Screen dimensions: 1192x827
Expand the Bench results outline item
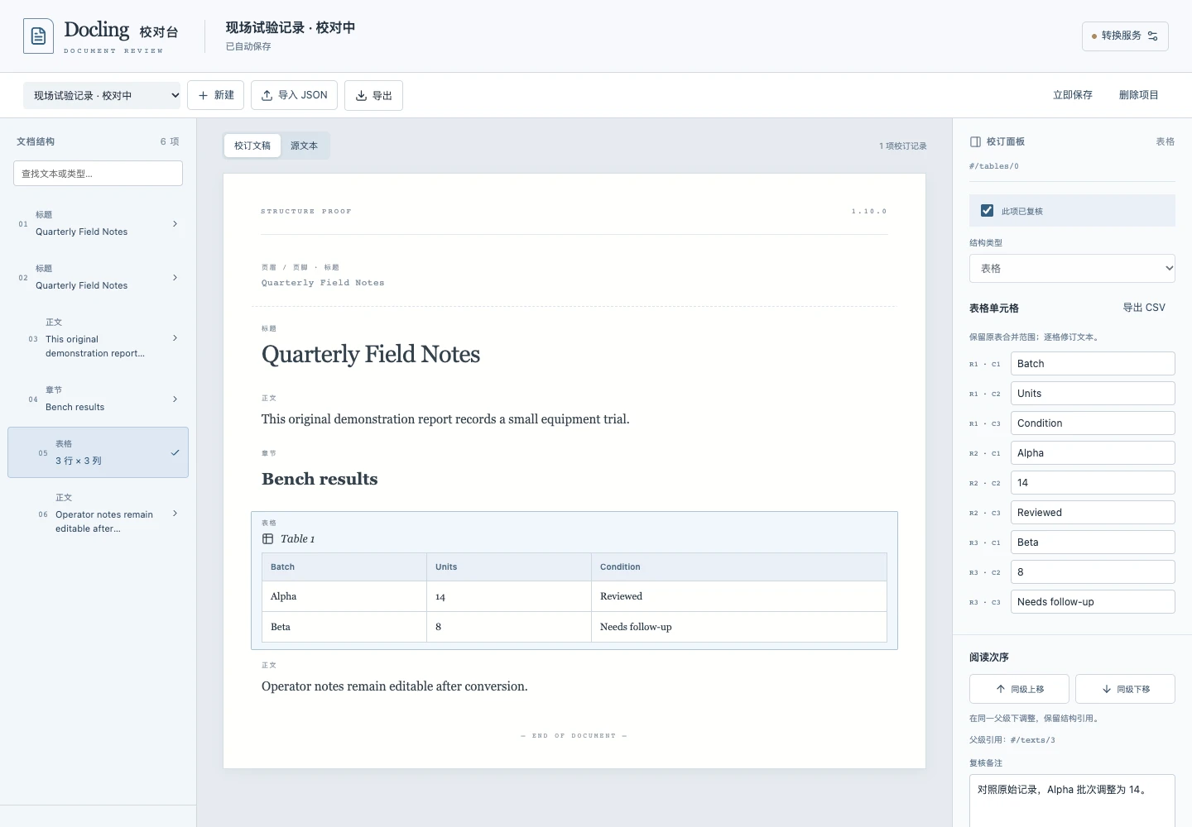pos(175,399)
